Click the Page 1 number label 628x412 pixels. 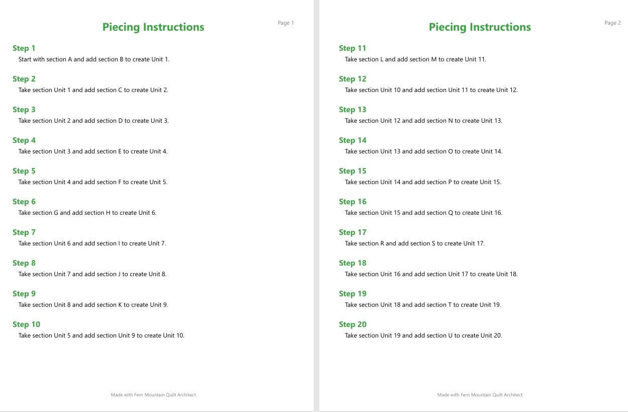pos(286,23)
